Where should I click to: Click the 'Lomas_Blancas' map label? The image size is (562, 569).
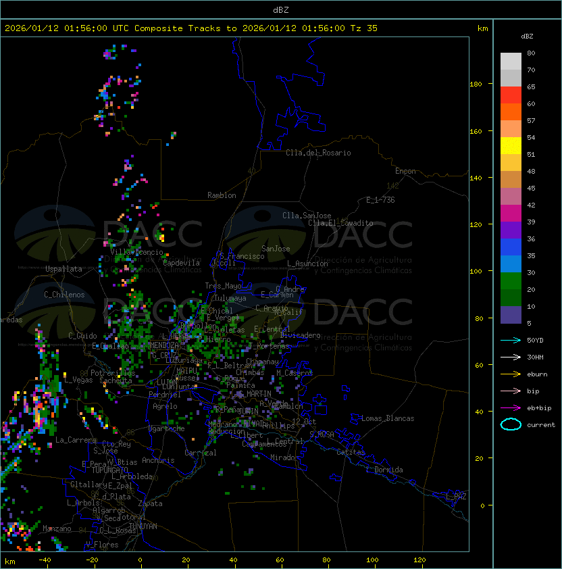click(388, 418)
